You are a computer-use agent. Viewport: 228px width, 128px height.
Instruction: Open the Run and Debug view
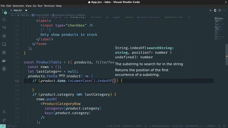pyautogui.click(x=4, y=36)
